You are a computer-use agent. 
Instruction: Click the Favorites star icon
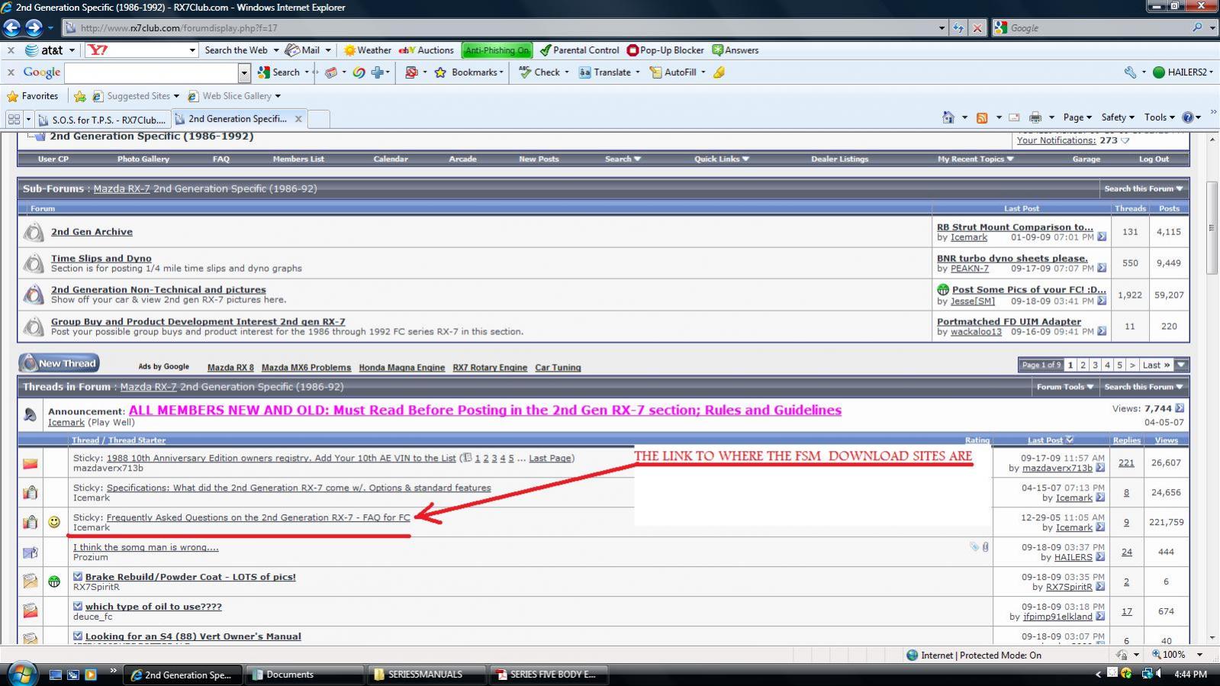(x=12, y=96)
